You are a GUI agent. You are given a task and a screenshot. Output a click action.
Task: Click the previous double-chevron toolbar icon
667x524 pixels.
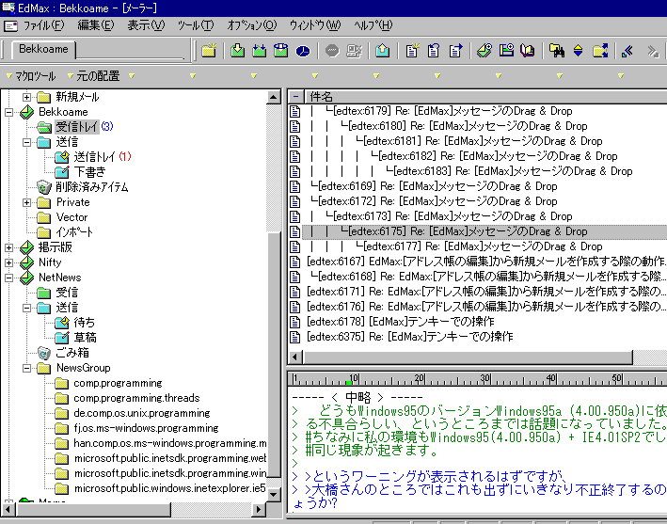pyautogui.click(x=627, y=51)
